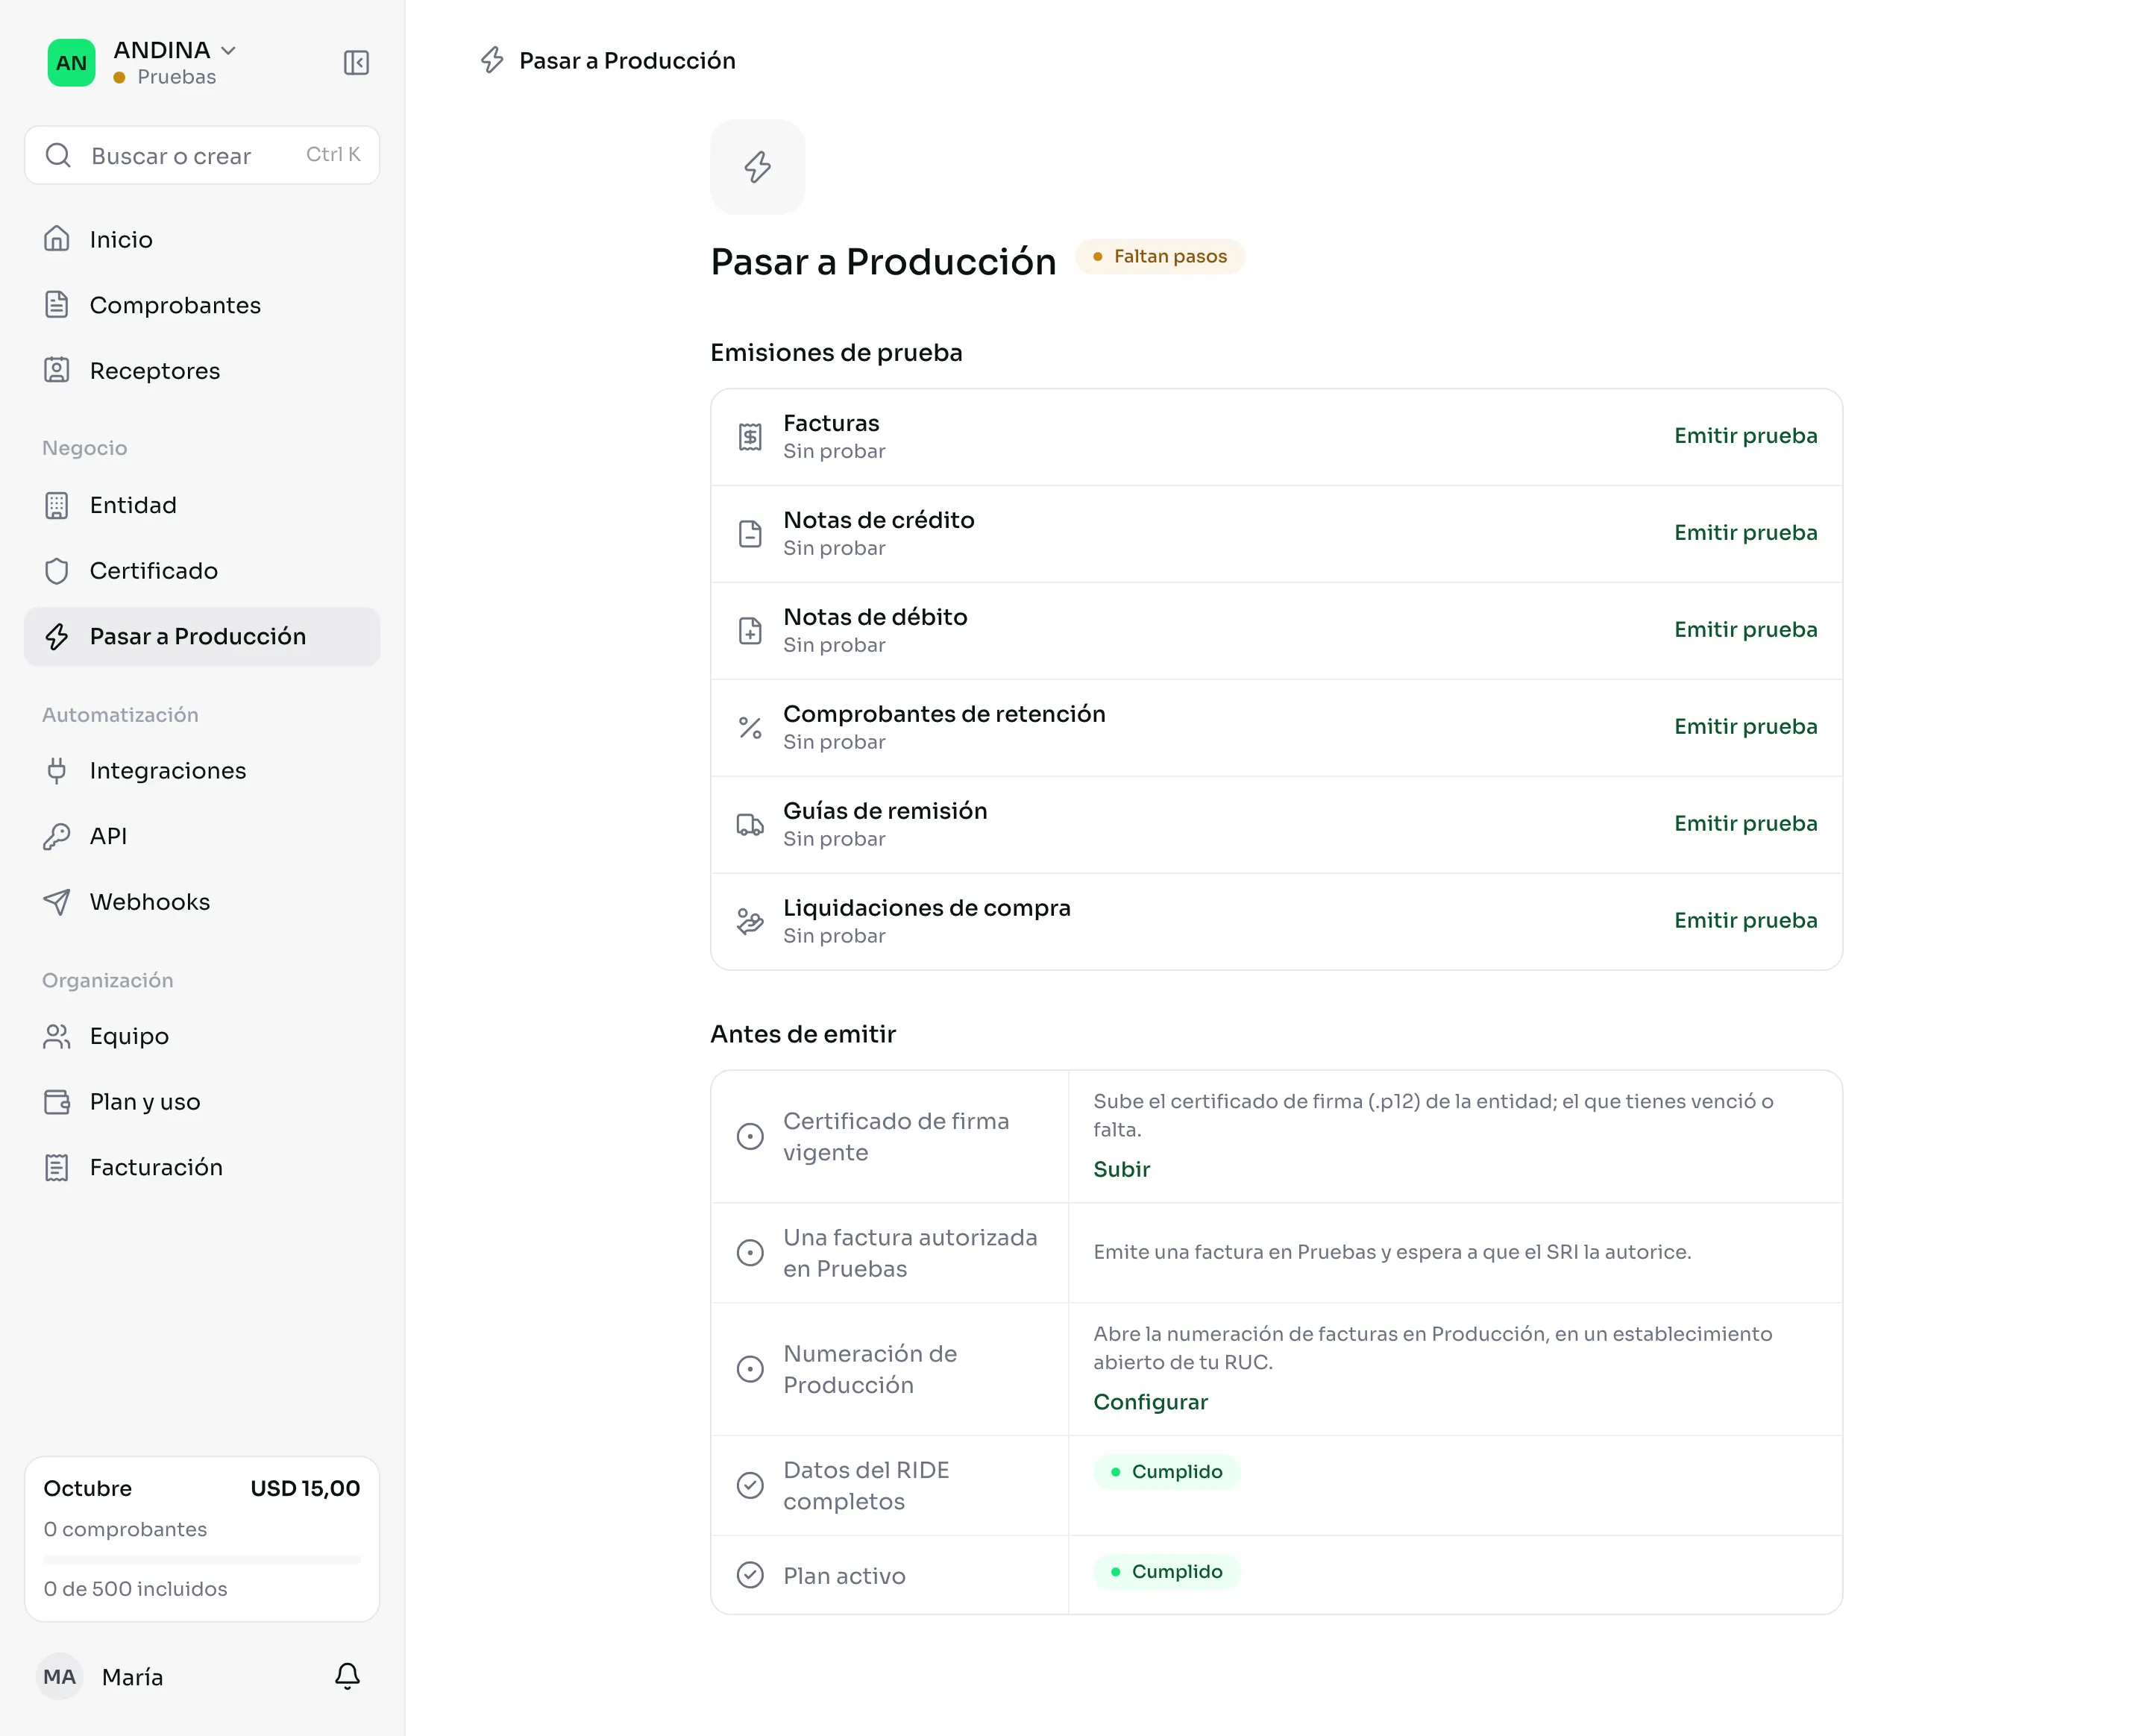Select Pasar a Producción in sidebar
Screen dimensions: 2148x1736
coord(202,636)
